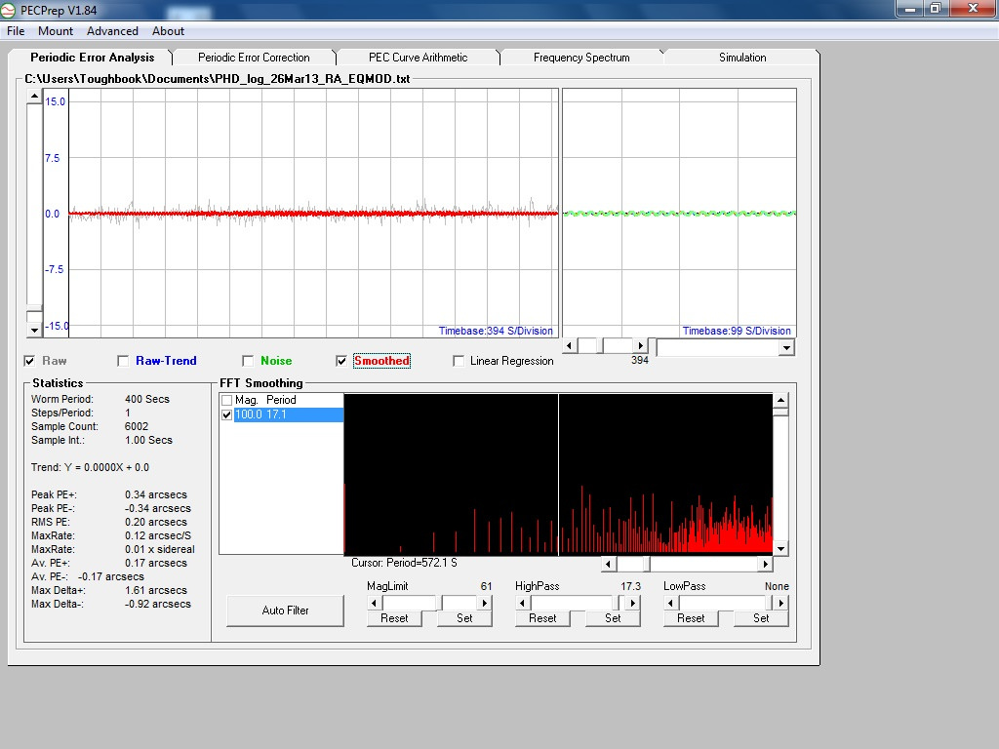
Task: Click the left arrow of MagLimit stepper
Action: pyautogui.click(x=374, y=602)
